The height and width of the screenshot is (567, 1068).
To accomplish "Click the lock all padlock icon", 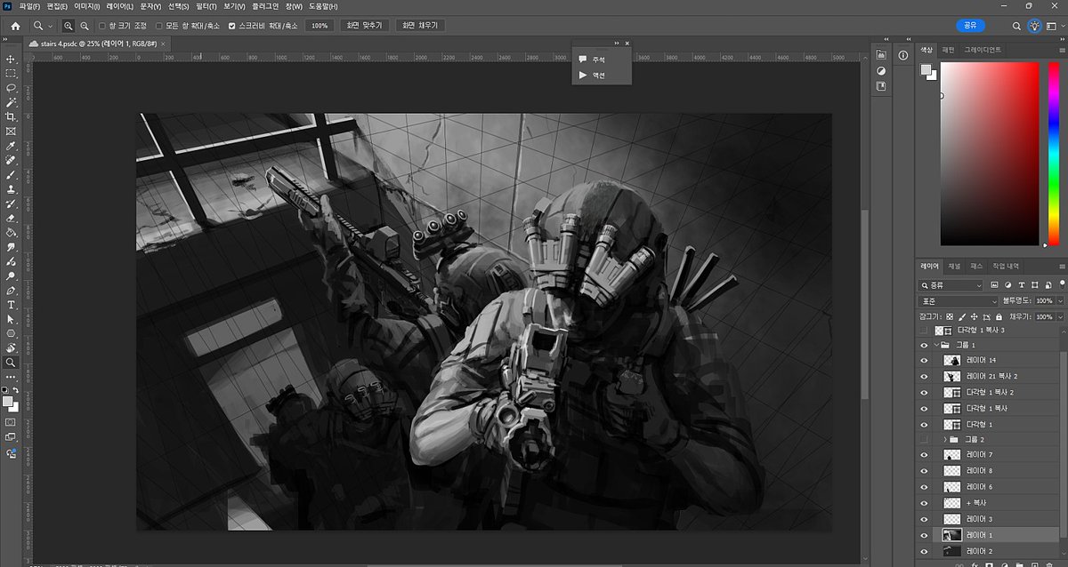I will [997, 316].
